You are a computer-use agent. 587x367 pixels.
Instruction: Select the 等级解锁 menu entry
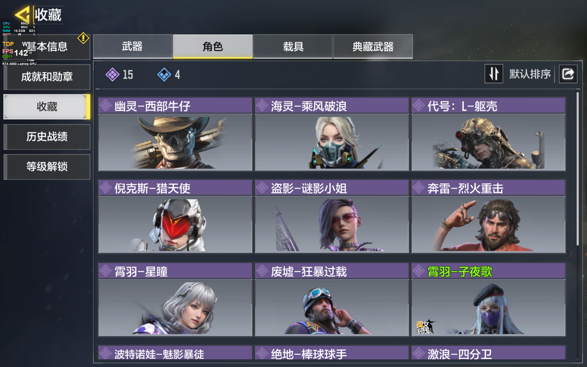(x=47, y=167)
